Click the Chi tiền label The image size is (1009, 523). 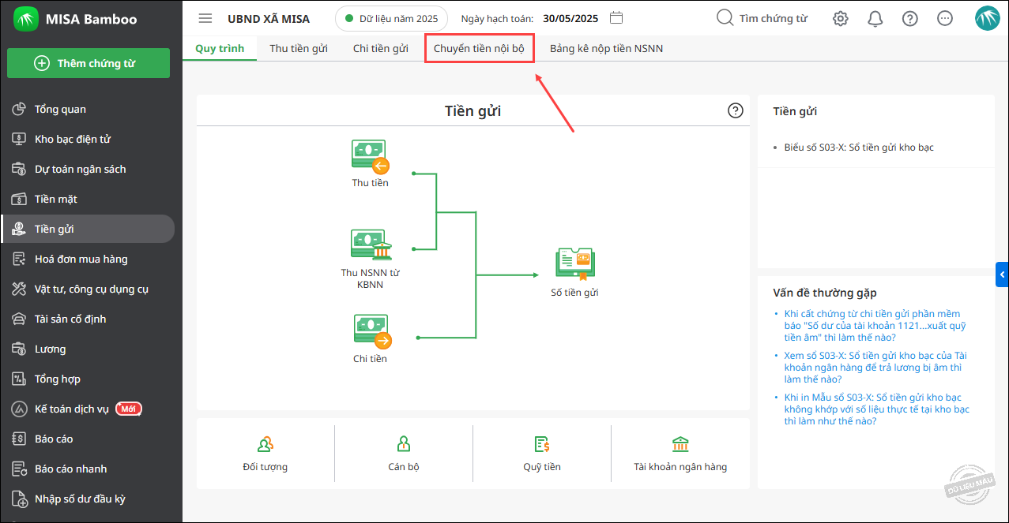tap(371, 359)
